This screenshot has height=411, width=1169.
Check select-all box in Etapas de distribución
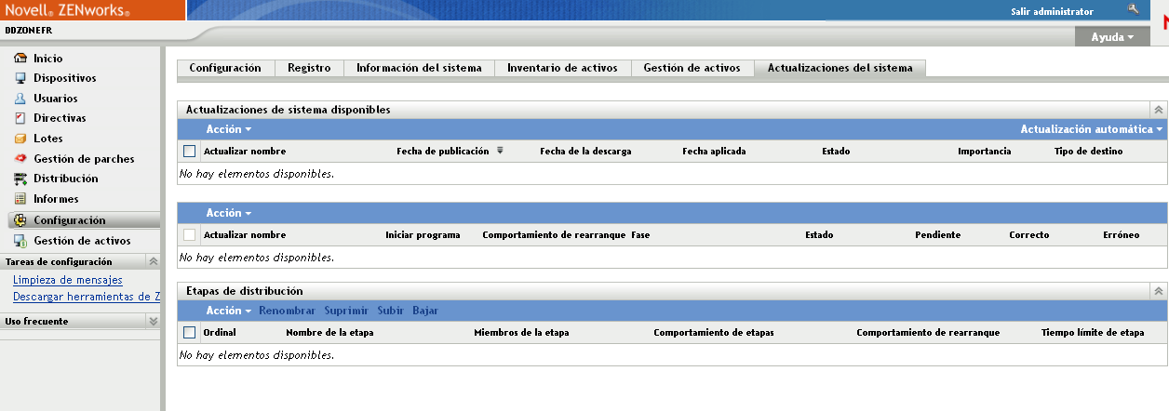(x=190, y=332)
